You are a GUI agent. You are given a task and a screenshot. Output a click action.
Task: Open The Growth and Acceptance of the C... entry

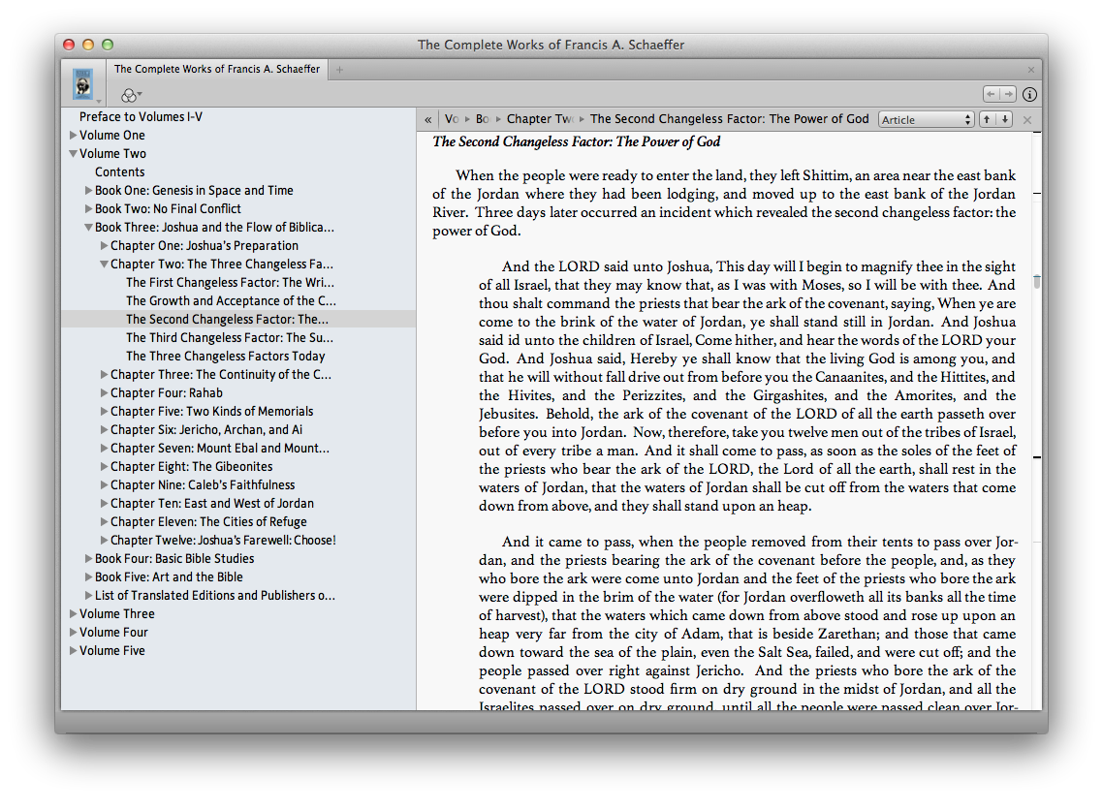pos(231,301)
